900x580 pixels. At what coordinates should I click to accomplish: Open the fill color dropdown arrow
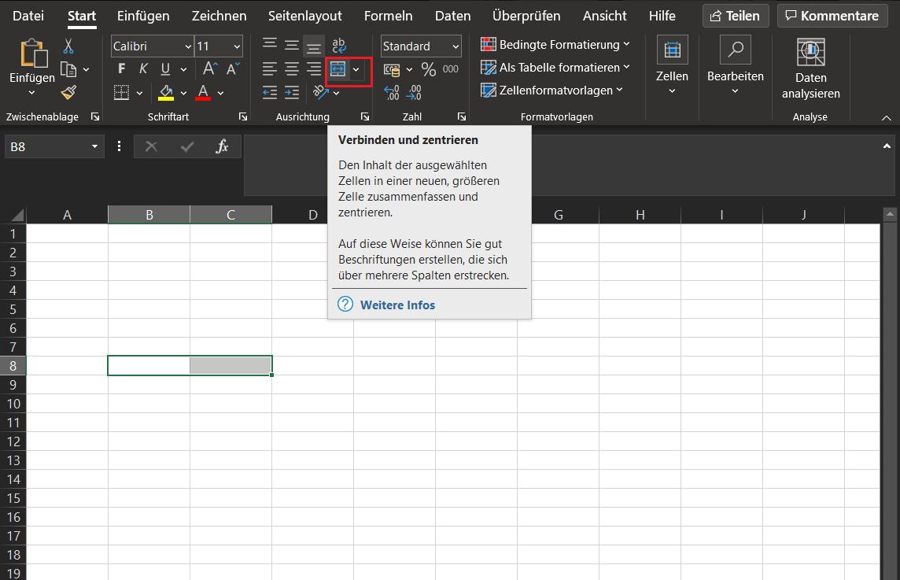[183, 93]
